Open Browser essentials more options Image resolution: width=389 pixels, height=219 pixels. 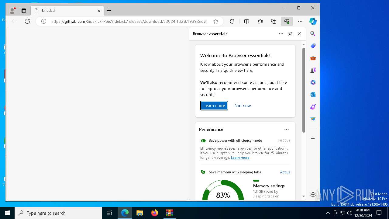click(x=281, y=34)
